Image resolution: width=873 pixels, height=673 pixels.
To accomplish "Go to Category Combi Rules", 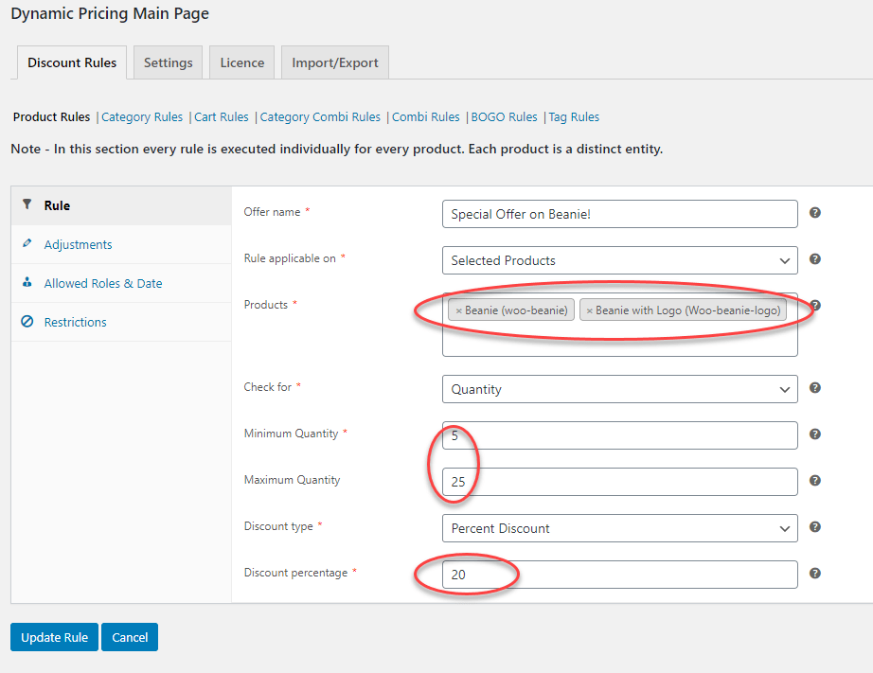I will click(320, 116).
